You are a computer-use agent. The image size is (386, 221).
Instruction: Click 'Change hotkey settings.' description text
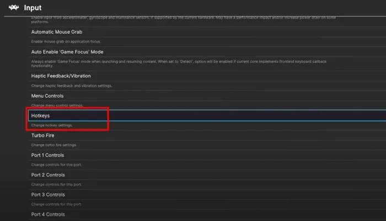[52, 125]
